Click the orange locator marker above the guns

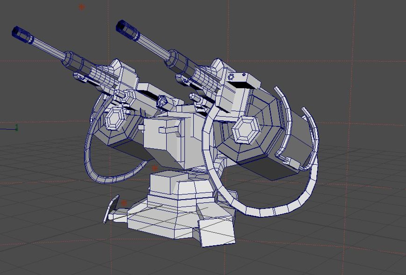tap(81, 7)
